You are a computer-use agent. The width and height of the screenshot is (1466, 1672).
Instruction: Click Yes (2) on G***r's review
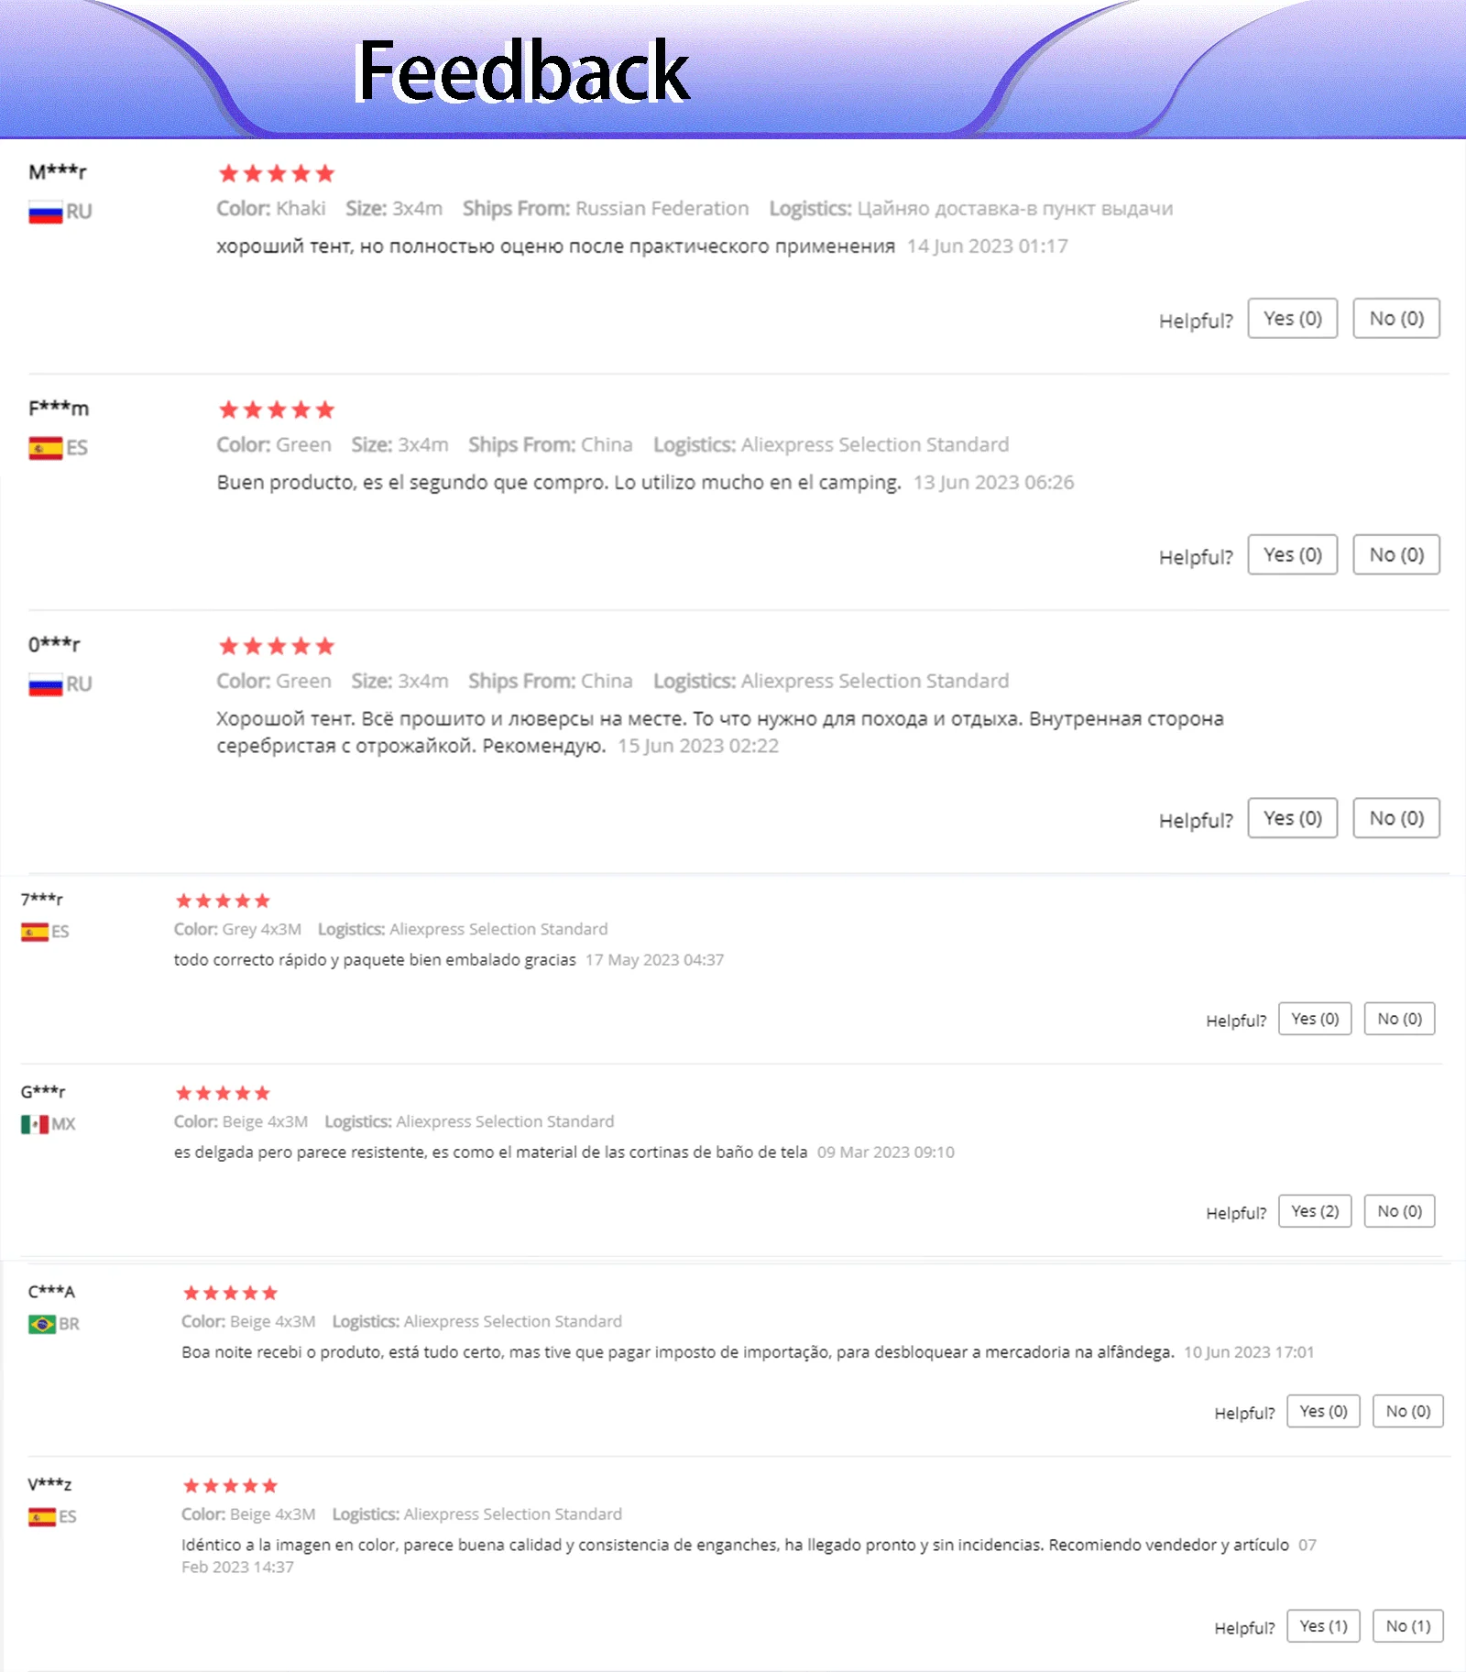tap(1315, 1211)
